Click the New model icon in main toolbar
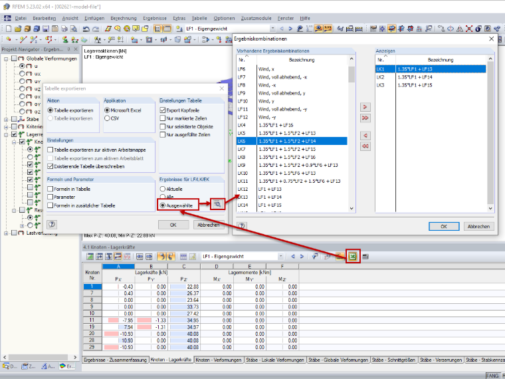The height and width of the screenshot is (379, 505). (9, 29)
